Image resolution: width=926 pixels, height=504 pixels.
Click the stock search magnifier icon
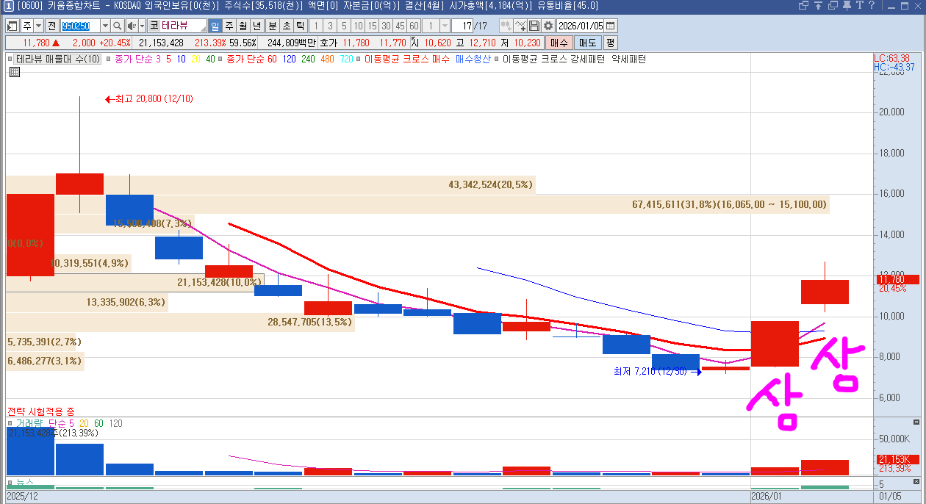tap(118, 26)
